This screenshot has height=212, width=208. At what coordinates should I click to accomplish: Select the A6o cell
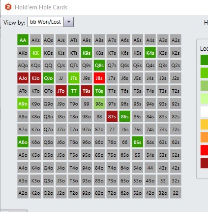coord(23,142)
